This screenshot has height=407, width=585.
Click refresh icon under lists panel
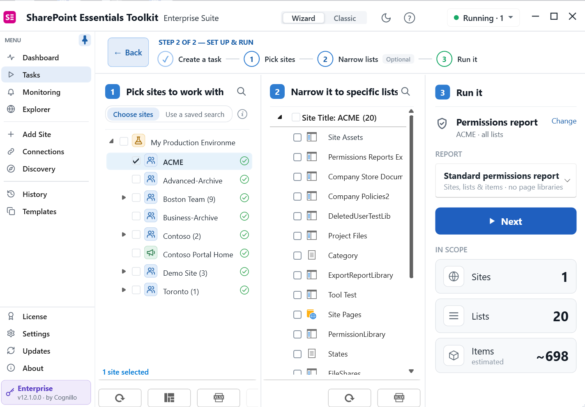[x=350, y=398]
